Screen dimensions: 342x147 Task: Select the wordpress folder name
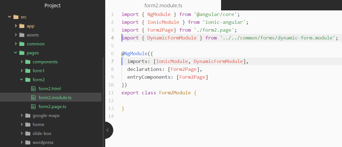tap(43, 143)
